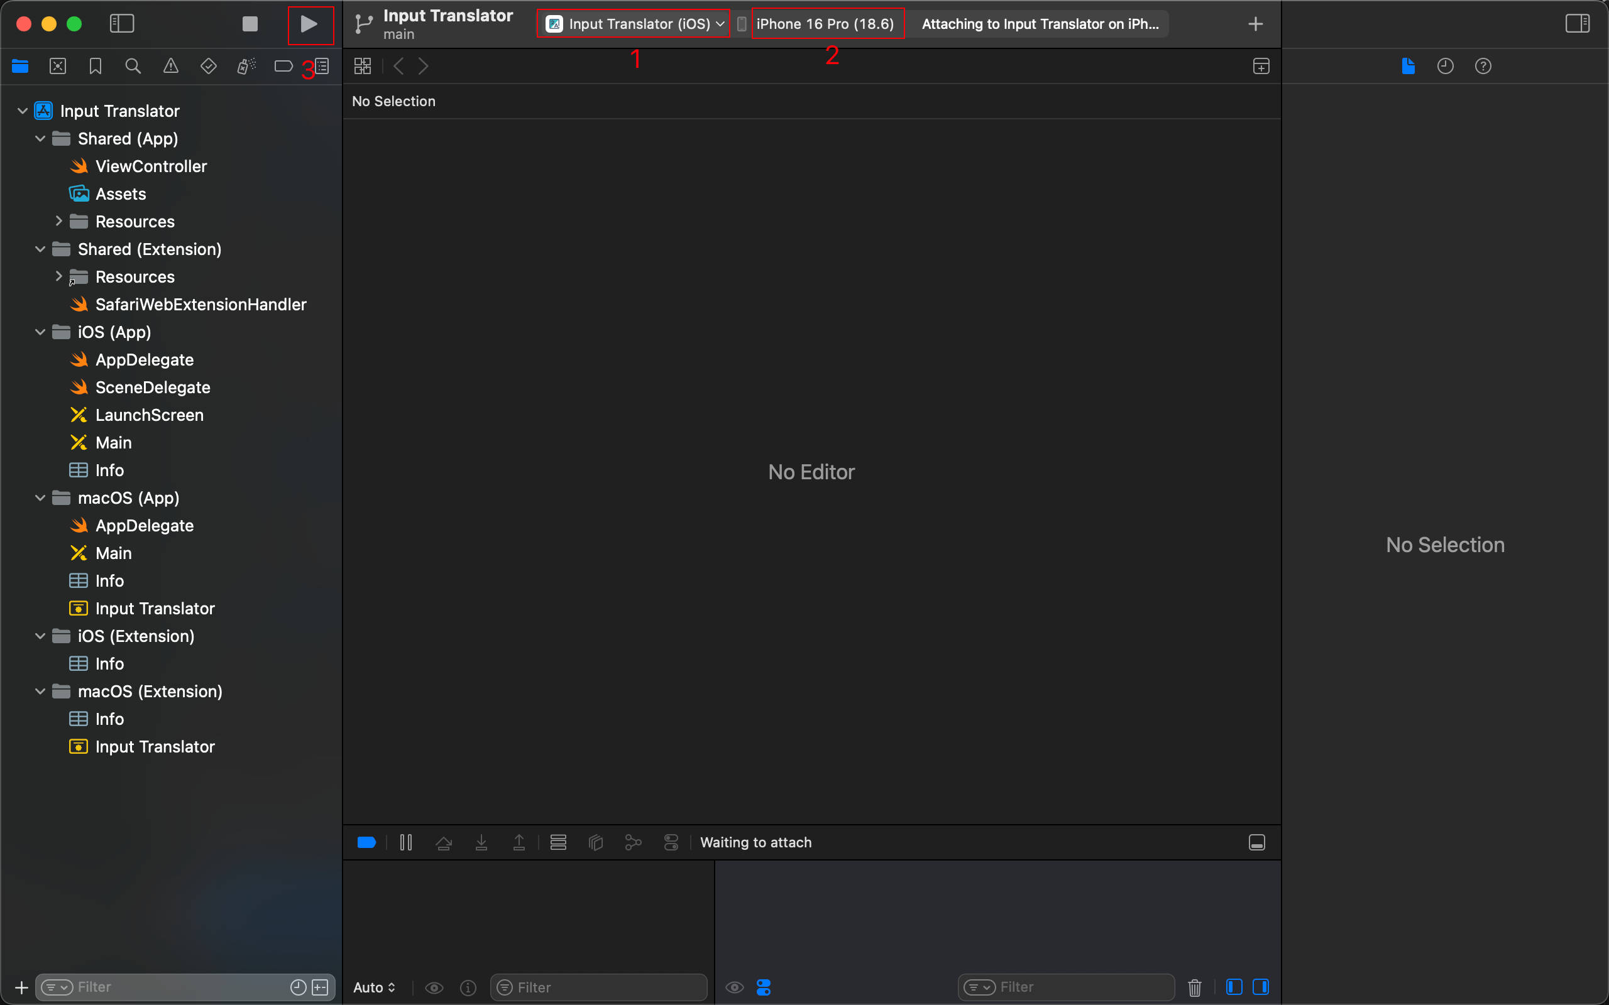Image resolution: width=1609 pixels, height=1005 pixels.
Task: Add an editor on the right
Action: [1261, 66]
